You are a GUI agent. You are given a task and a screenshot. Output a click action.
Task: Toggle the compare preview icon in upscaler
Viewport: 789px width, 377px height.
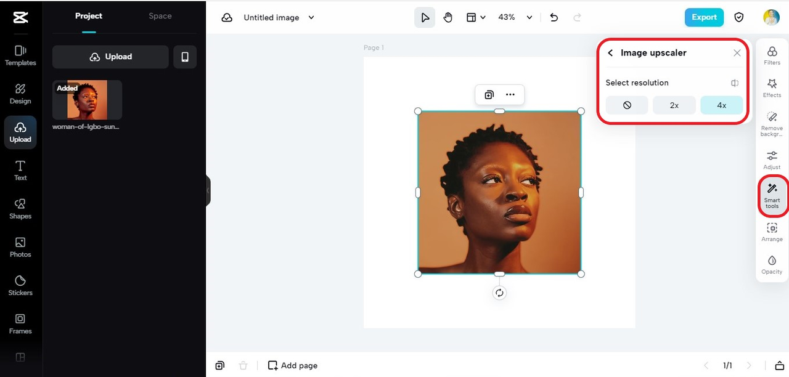735,83
